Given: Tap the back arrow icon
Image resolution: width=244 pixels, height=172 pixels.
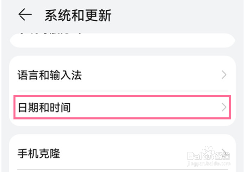Looking at the screenshot, I should coord(25,15).
